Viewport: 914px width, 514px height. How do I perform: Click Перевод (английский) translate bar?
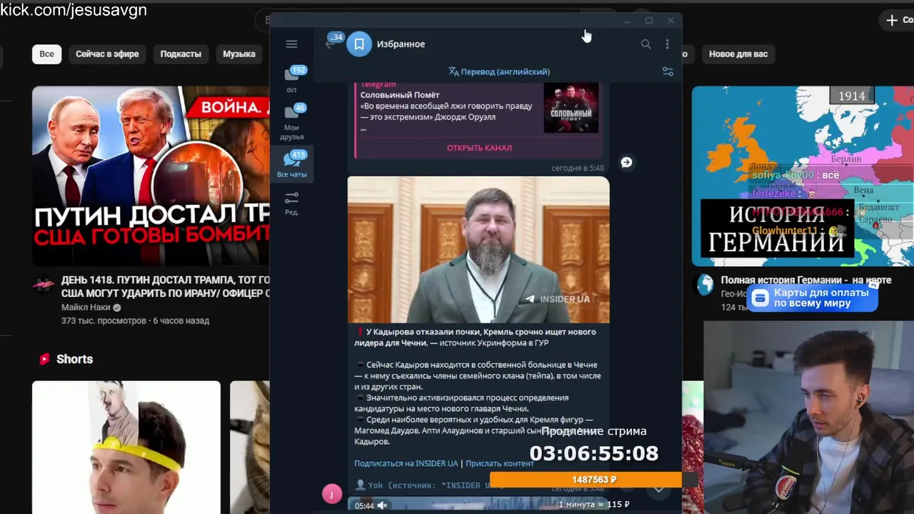point(499,71)
